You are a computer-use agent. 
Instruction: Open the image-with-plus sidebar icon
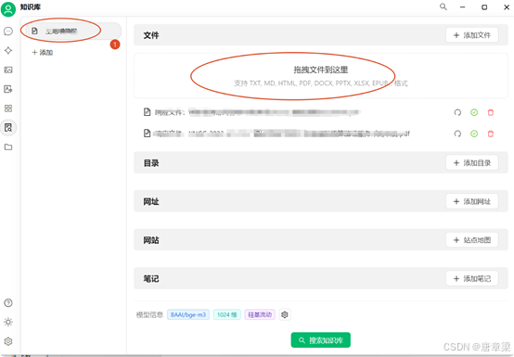pos(8,89)
